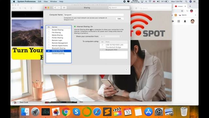
Task: Open Help menu
Action: coord(61,1)
